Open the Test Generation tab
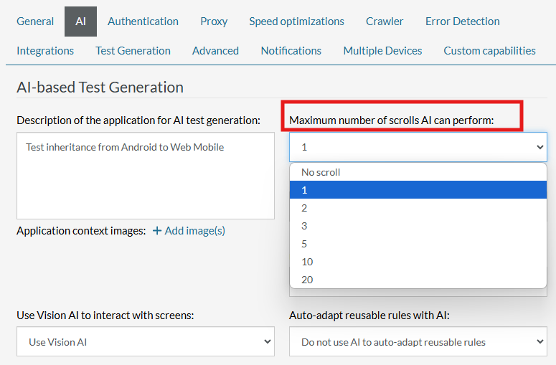The width and height of the screenshot is (556, 365). (133, 51)
